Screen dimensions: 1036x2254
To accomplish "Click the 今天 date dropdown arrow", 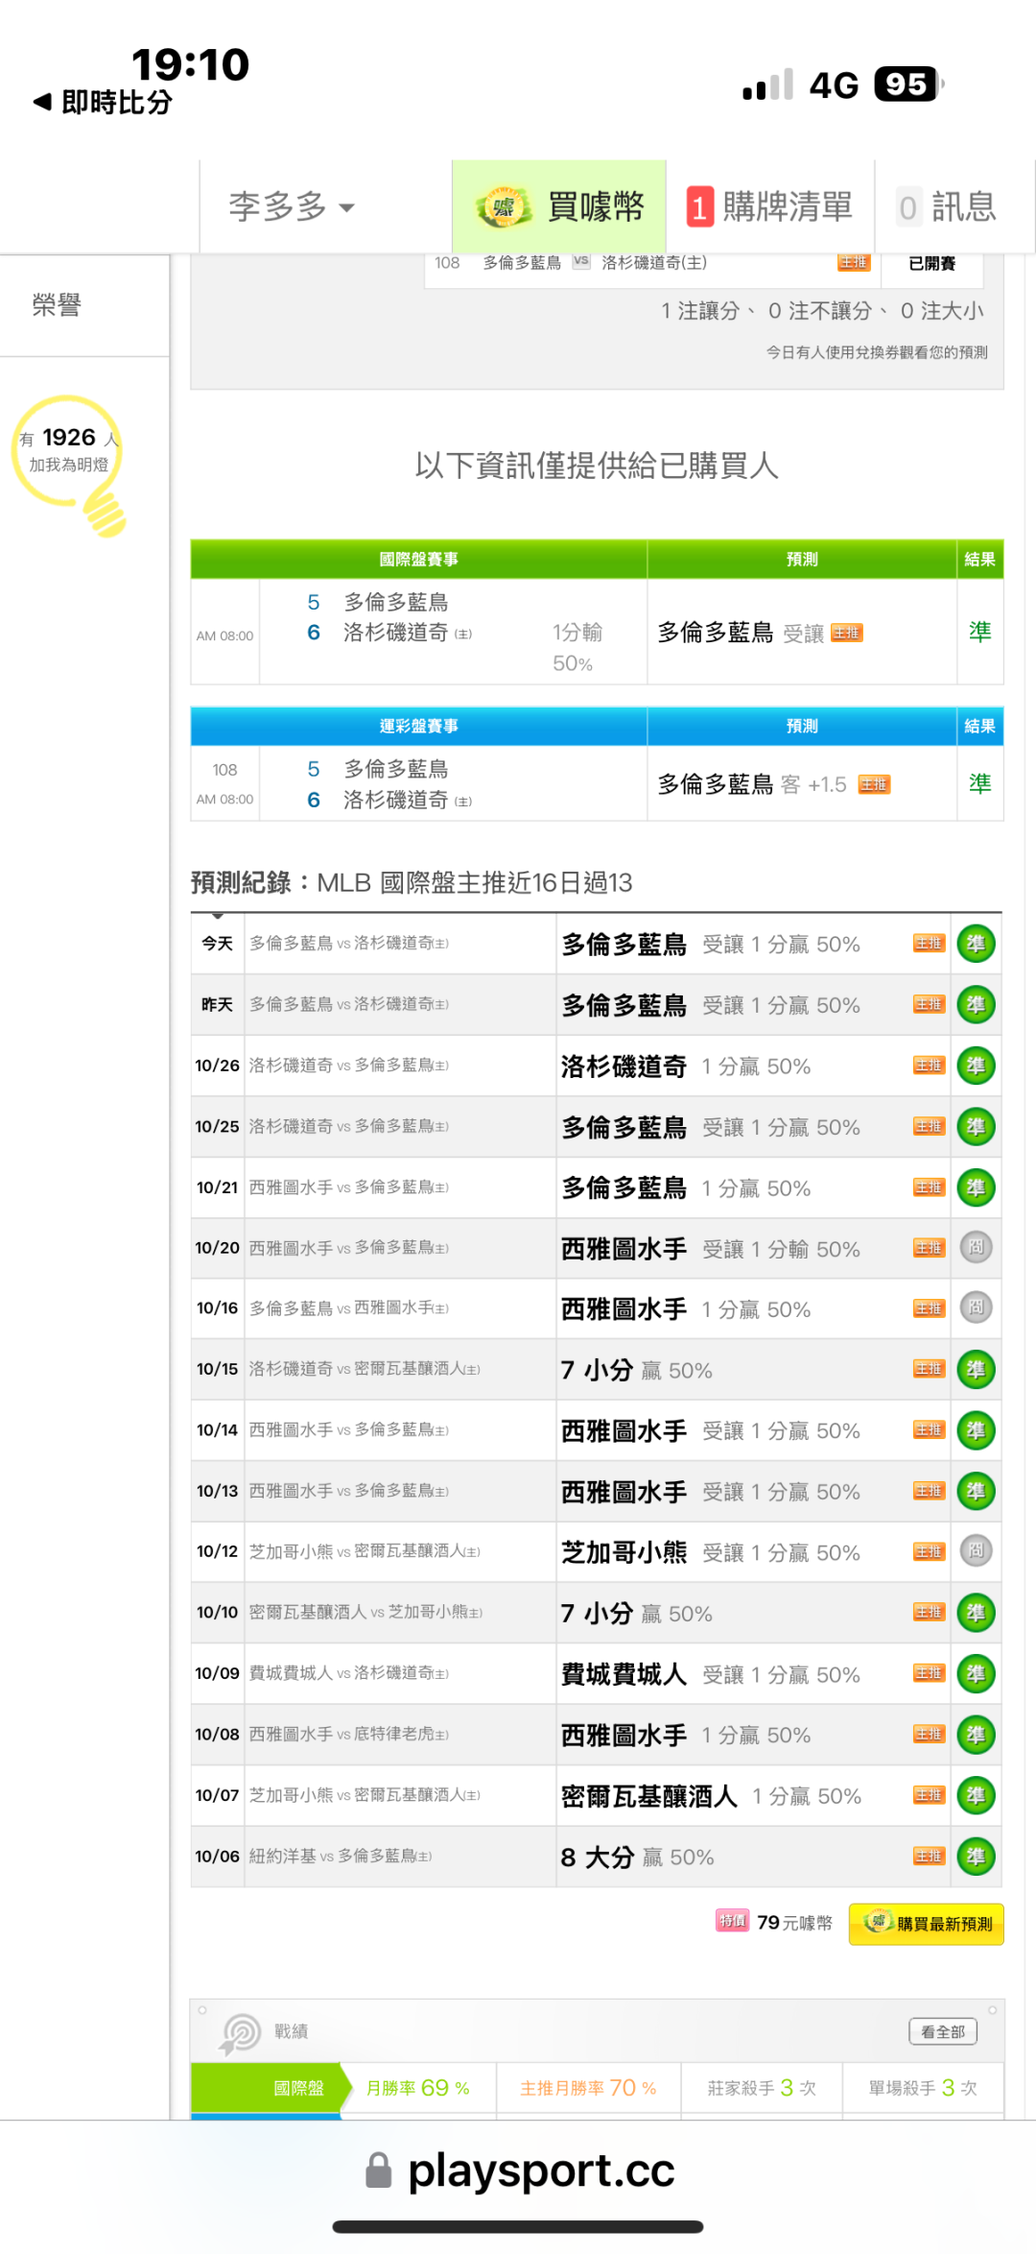I will point(218,917).
